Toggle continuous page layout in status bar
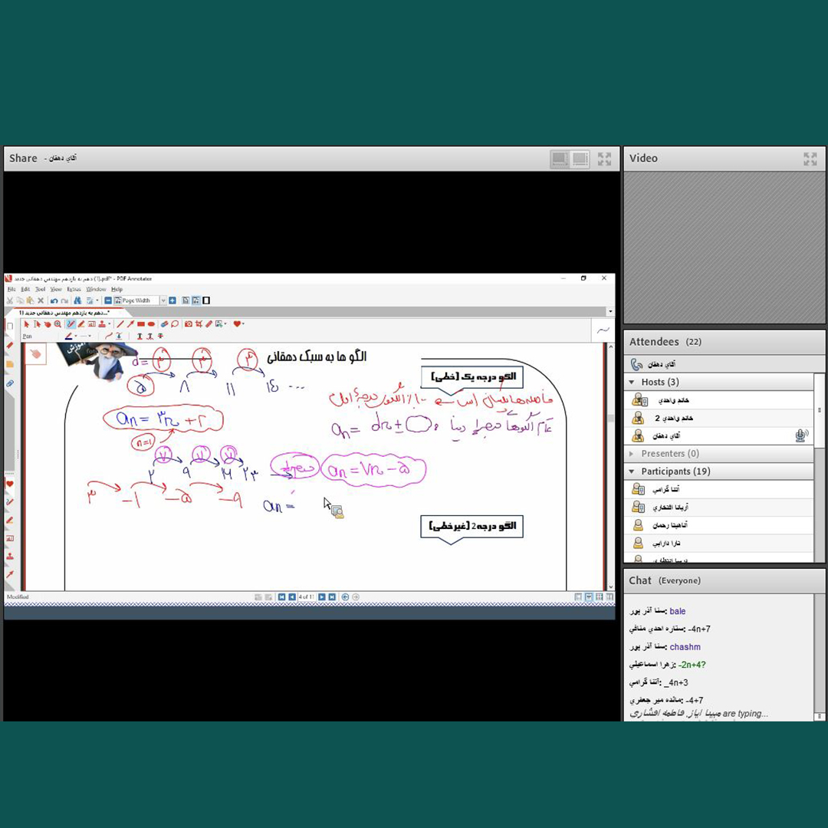This screenshot has width=828, height=828. (589, 596)
